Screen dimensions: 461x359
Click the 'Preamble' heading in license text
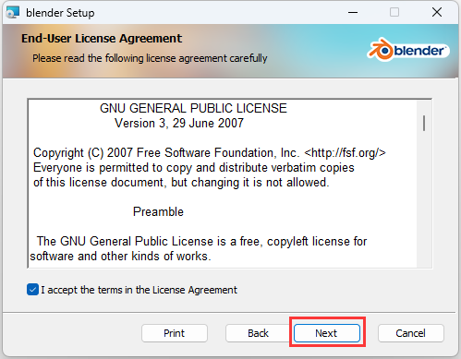click(158, 211)
